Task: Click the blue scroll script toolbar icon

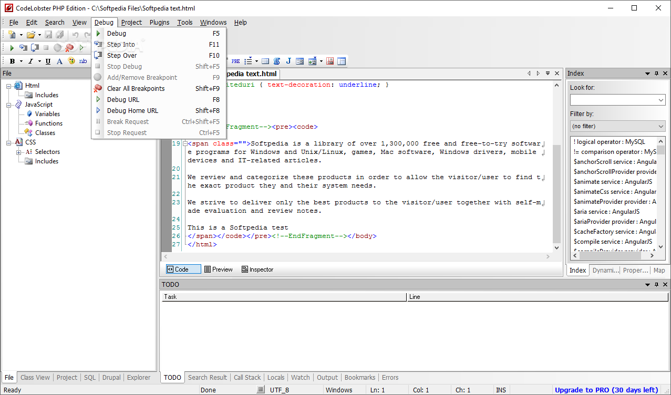Action: click(x=277, y=61)
